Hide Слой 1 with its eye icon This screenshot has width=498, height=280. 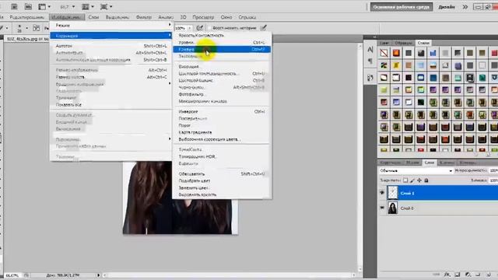(x=382, y=193)
